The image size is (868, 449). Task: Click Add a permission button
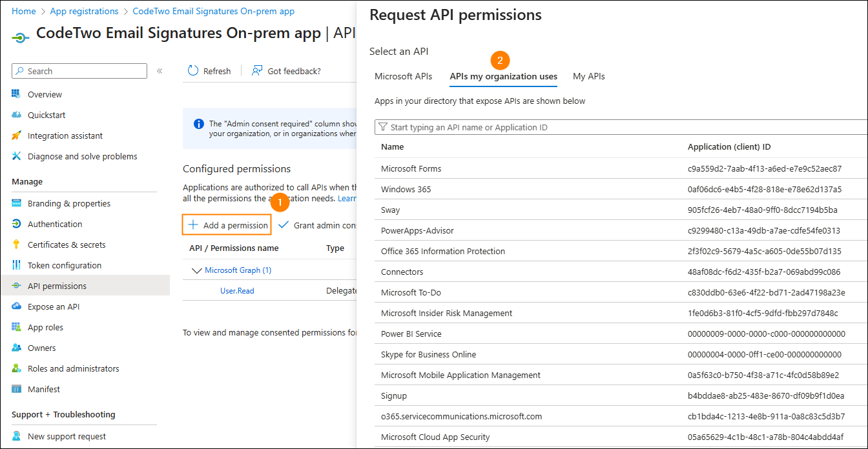[x=227, y=225]
